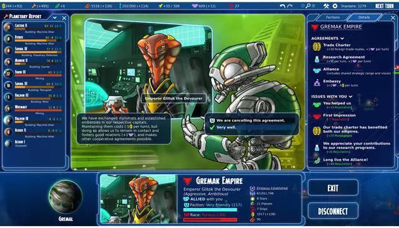
Task: Click the Embassy agreement icon
Action: (x=317, y=83)
